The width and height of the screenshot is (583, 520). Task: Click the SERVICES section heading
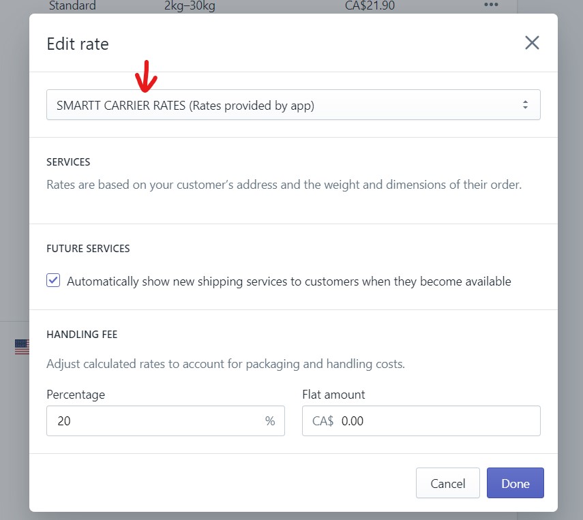[x=68, y=162]
